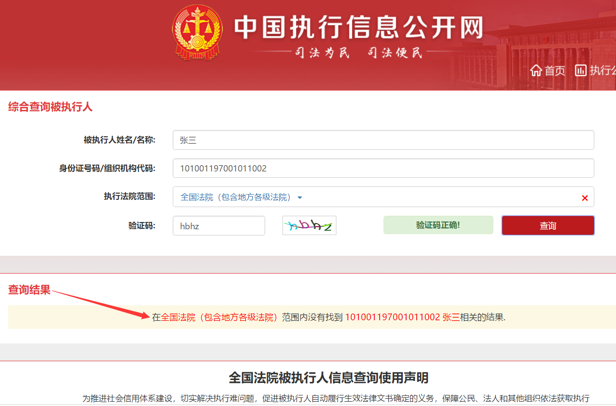Click the 验证码 input containing hbhz

(219, 225)
